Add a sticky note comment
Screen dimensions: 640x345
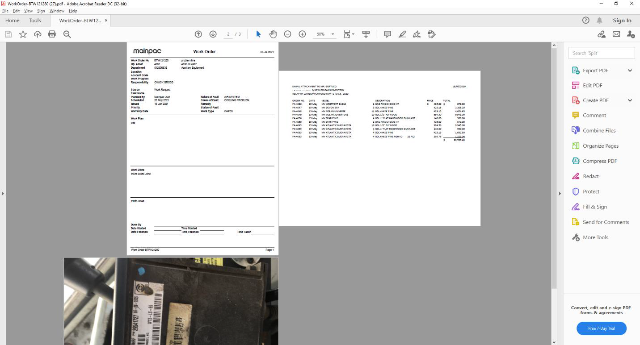[387, 34]
